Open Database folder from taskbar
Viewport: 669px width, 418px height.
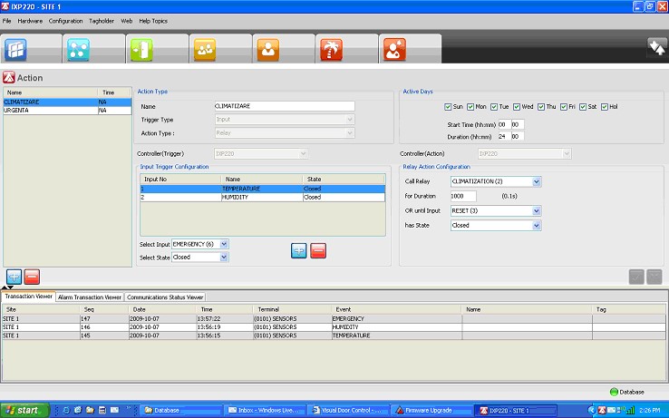pyautogui.click(x=182, y=411)
